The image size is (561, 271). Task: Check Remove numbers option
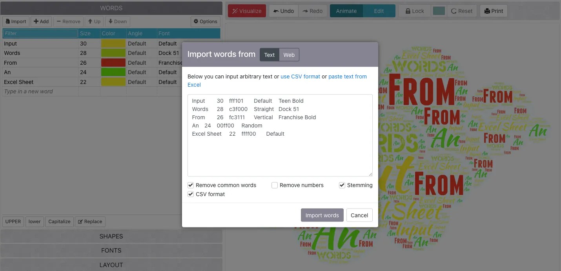click(275, 185)
